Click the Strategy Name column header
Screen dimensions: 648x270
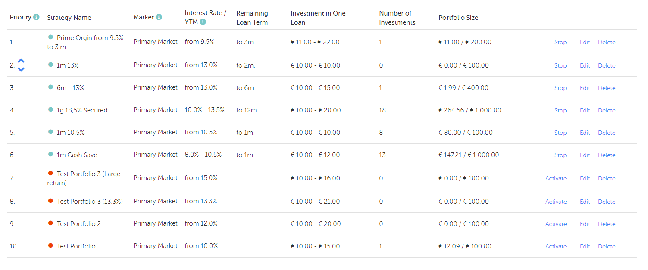tap(69, 17)
